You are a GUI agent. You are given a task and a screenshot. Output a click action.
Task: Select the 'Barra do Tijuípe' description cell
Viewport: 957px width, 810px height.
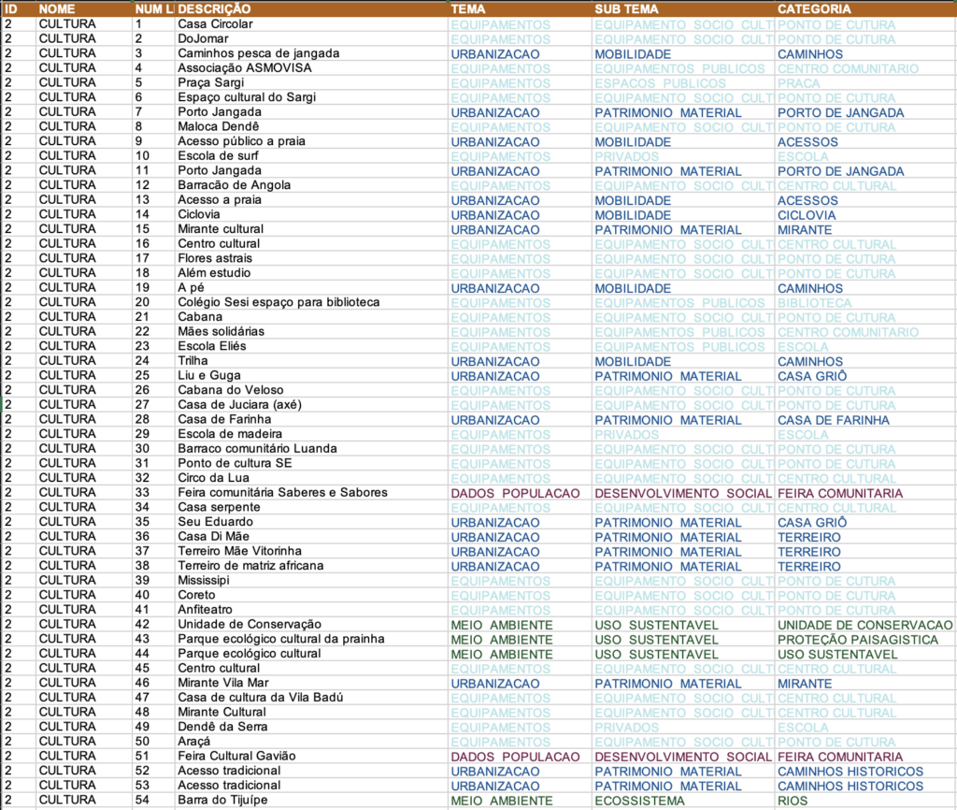coord(226,800)
